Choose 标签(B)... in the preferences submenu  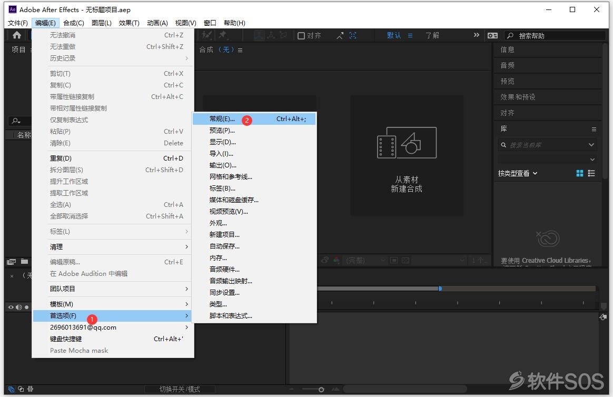(254, 188)
